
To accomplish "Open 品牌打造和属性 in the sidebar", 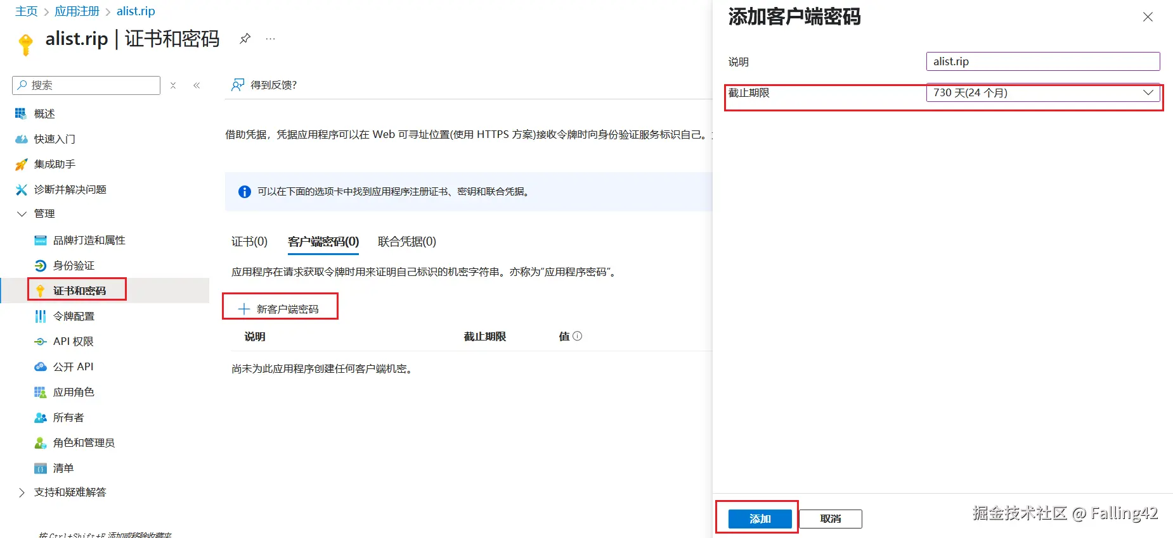I will (x=89, y=240).
